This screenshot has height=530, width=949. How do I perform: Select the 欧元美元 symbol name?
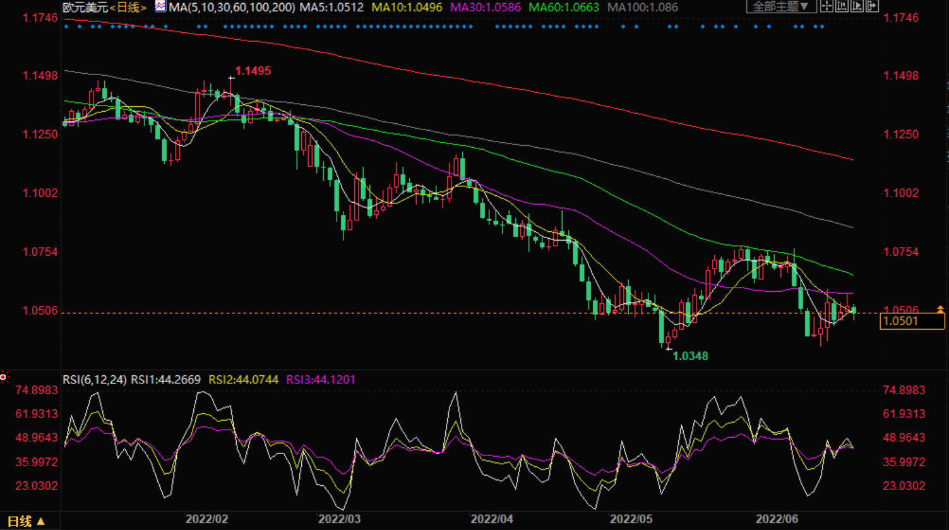pyautogui.click(x=85, y=8)
